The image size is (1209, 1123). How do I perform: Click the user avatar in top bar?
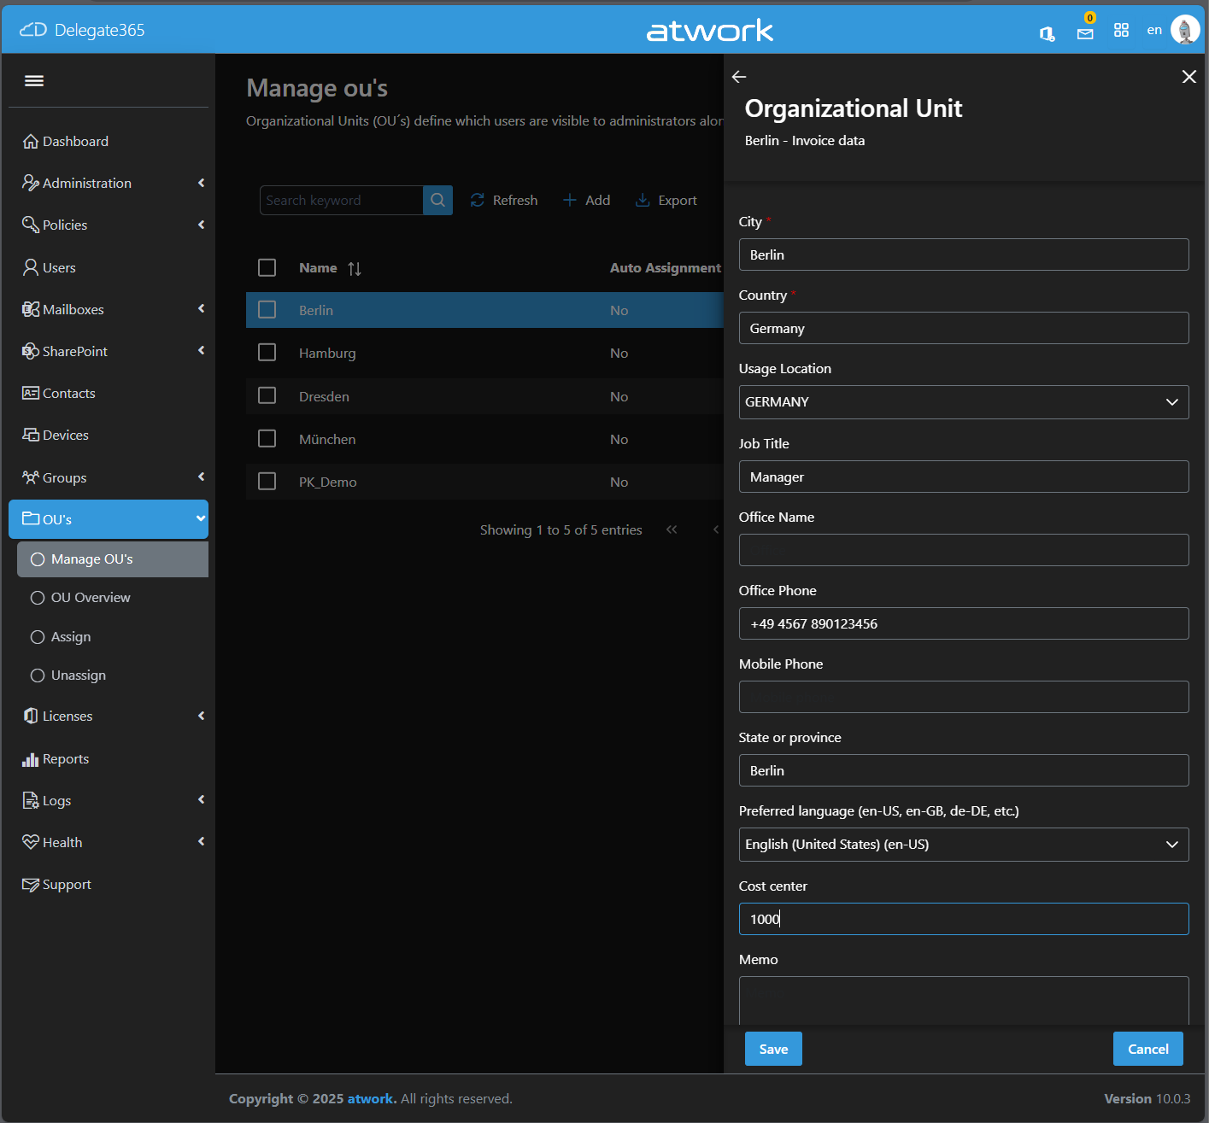[1184, 30]
